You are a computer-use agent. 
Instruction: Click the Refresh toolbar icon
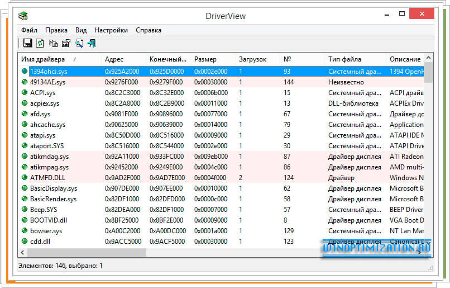click(40, 43)
